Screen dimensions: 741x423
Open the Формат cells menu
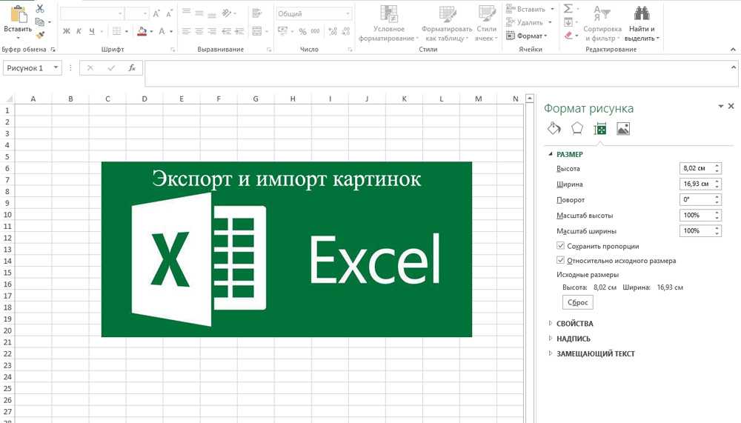point(527,36)
